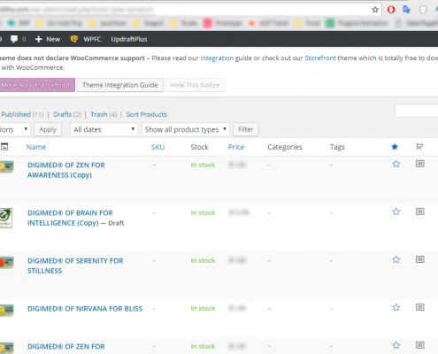
Task: Open the comments bubble in admin bar
Action: pyautogui.click(x=14, y=39)
